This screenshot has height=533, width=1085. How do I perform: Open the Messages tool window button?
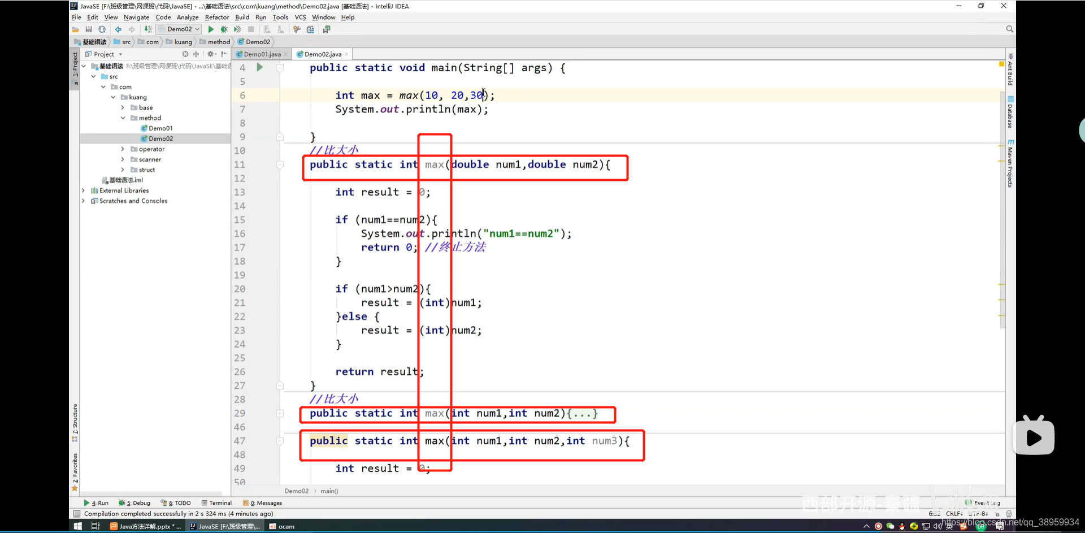coord(262,502)
